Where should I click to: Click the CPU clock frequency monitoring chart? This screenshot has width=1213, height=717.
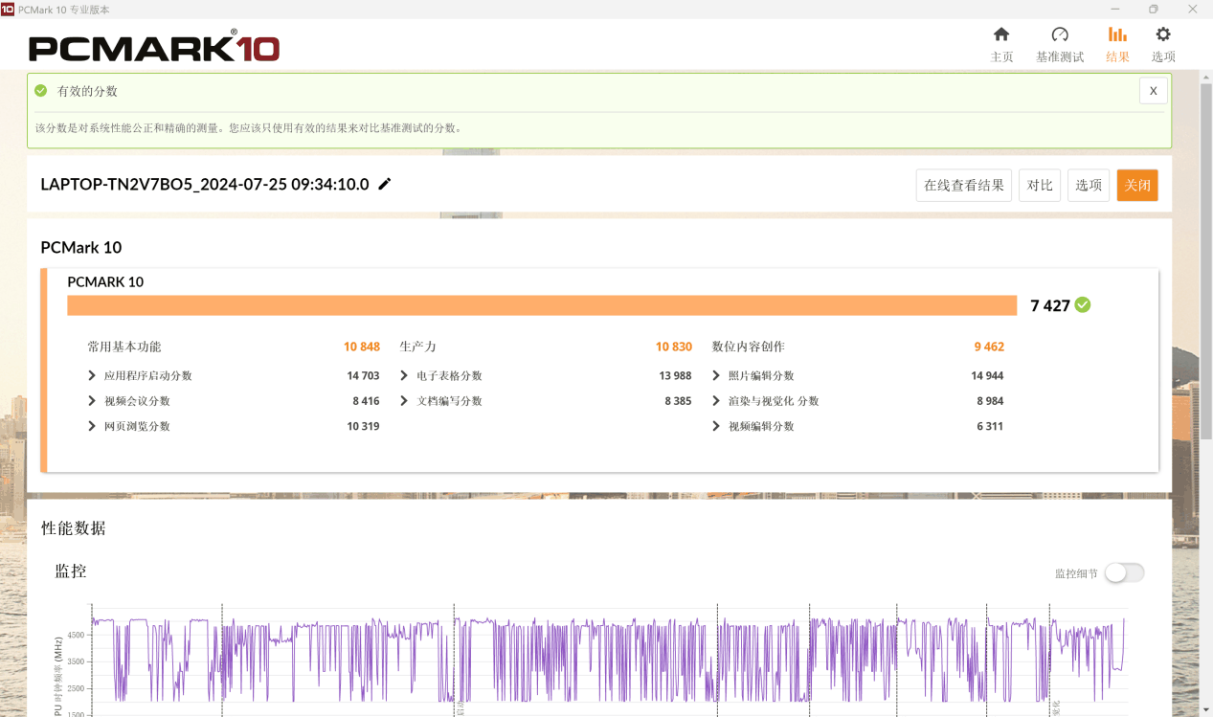(608, 661)
